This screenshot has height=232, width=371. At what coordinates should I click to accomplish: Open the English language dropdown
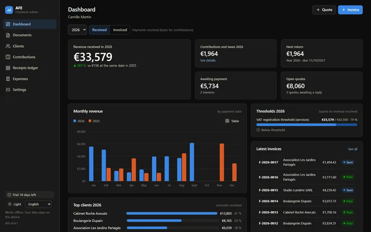pos(38,204)
